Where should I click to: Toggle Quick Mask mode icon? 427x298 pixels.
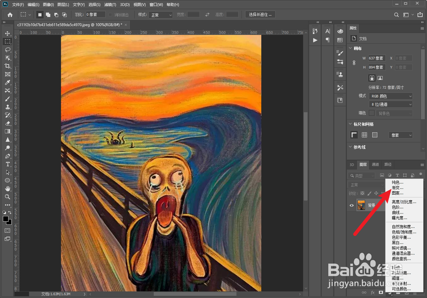[8, 231]
